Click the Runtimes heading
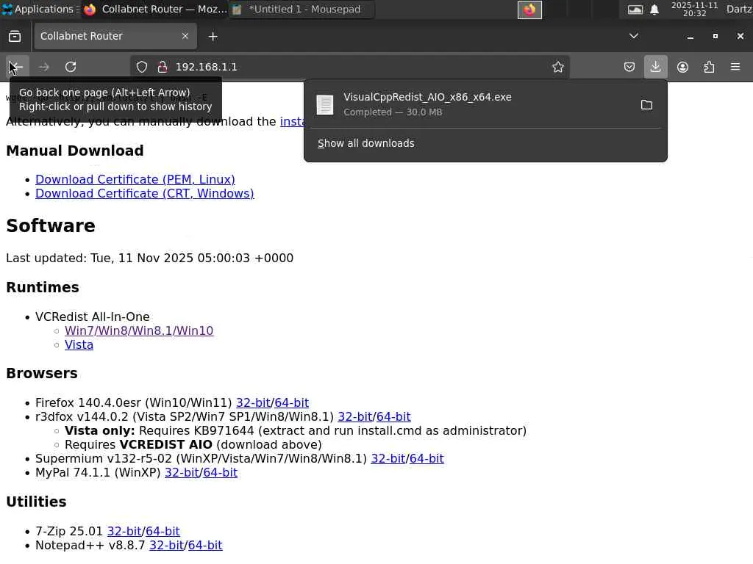753x564 pixels. [43, 287]
